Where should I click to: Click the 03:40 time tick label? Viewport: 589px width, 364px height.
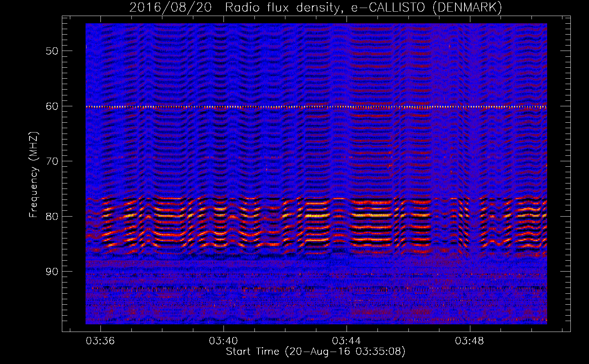click(x=223, y=341)
